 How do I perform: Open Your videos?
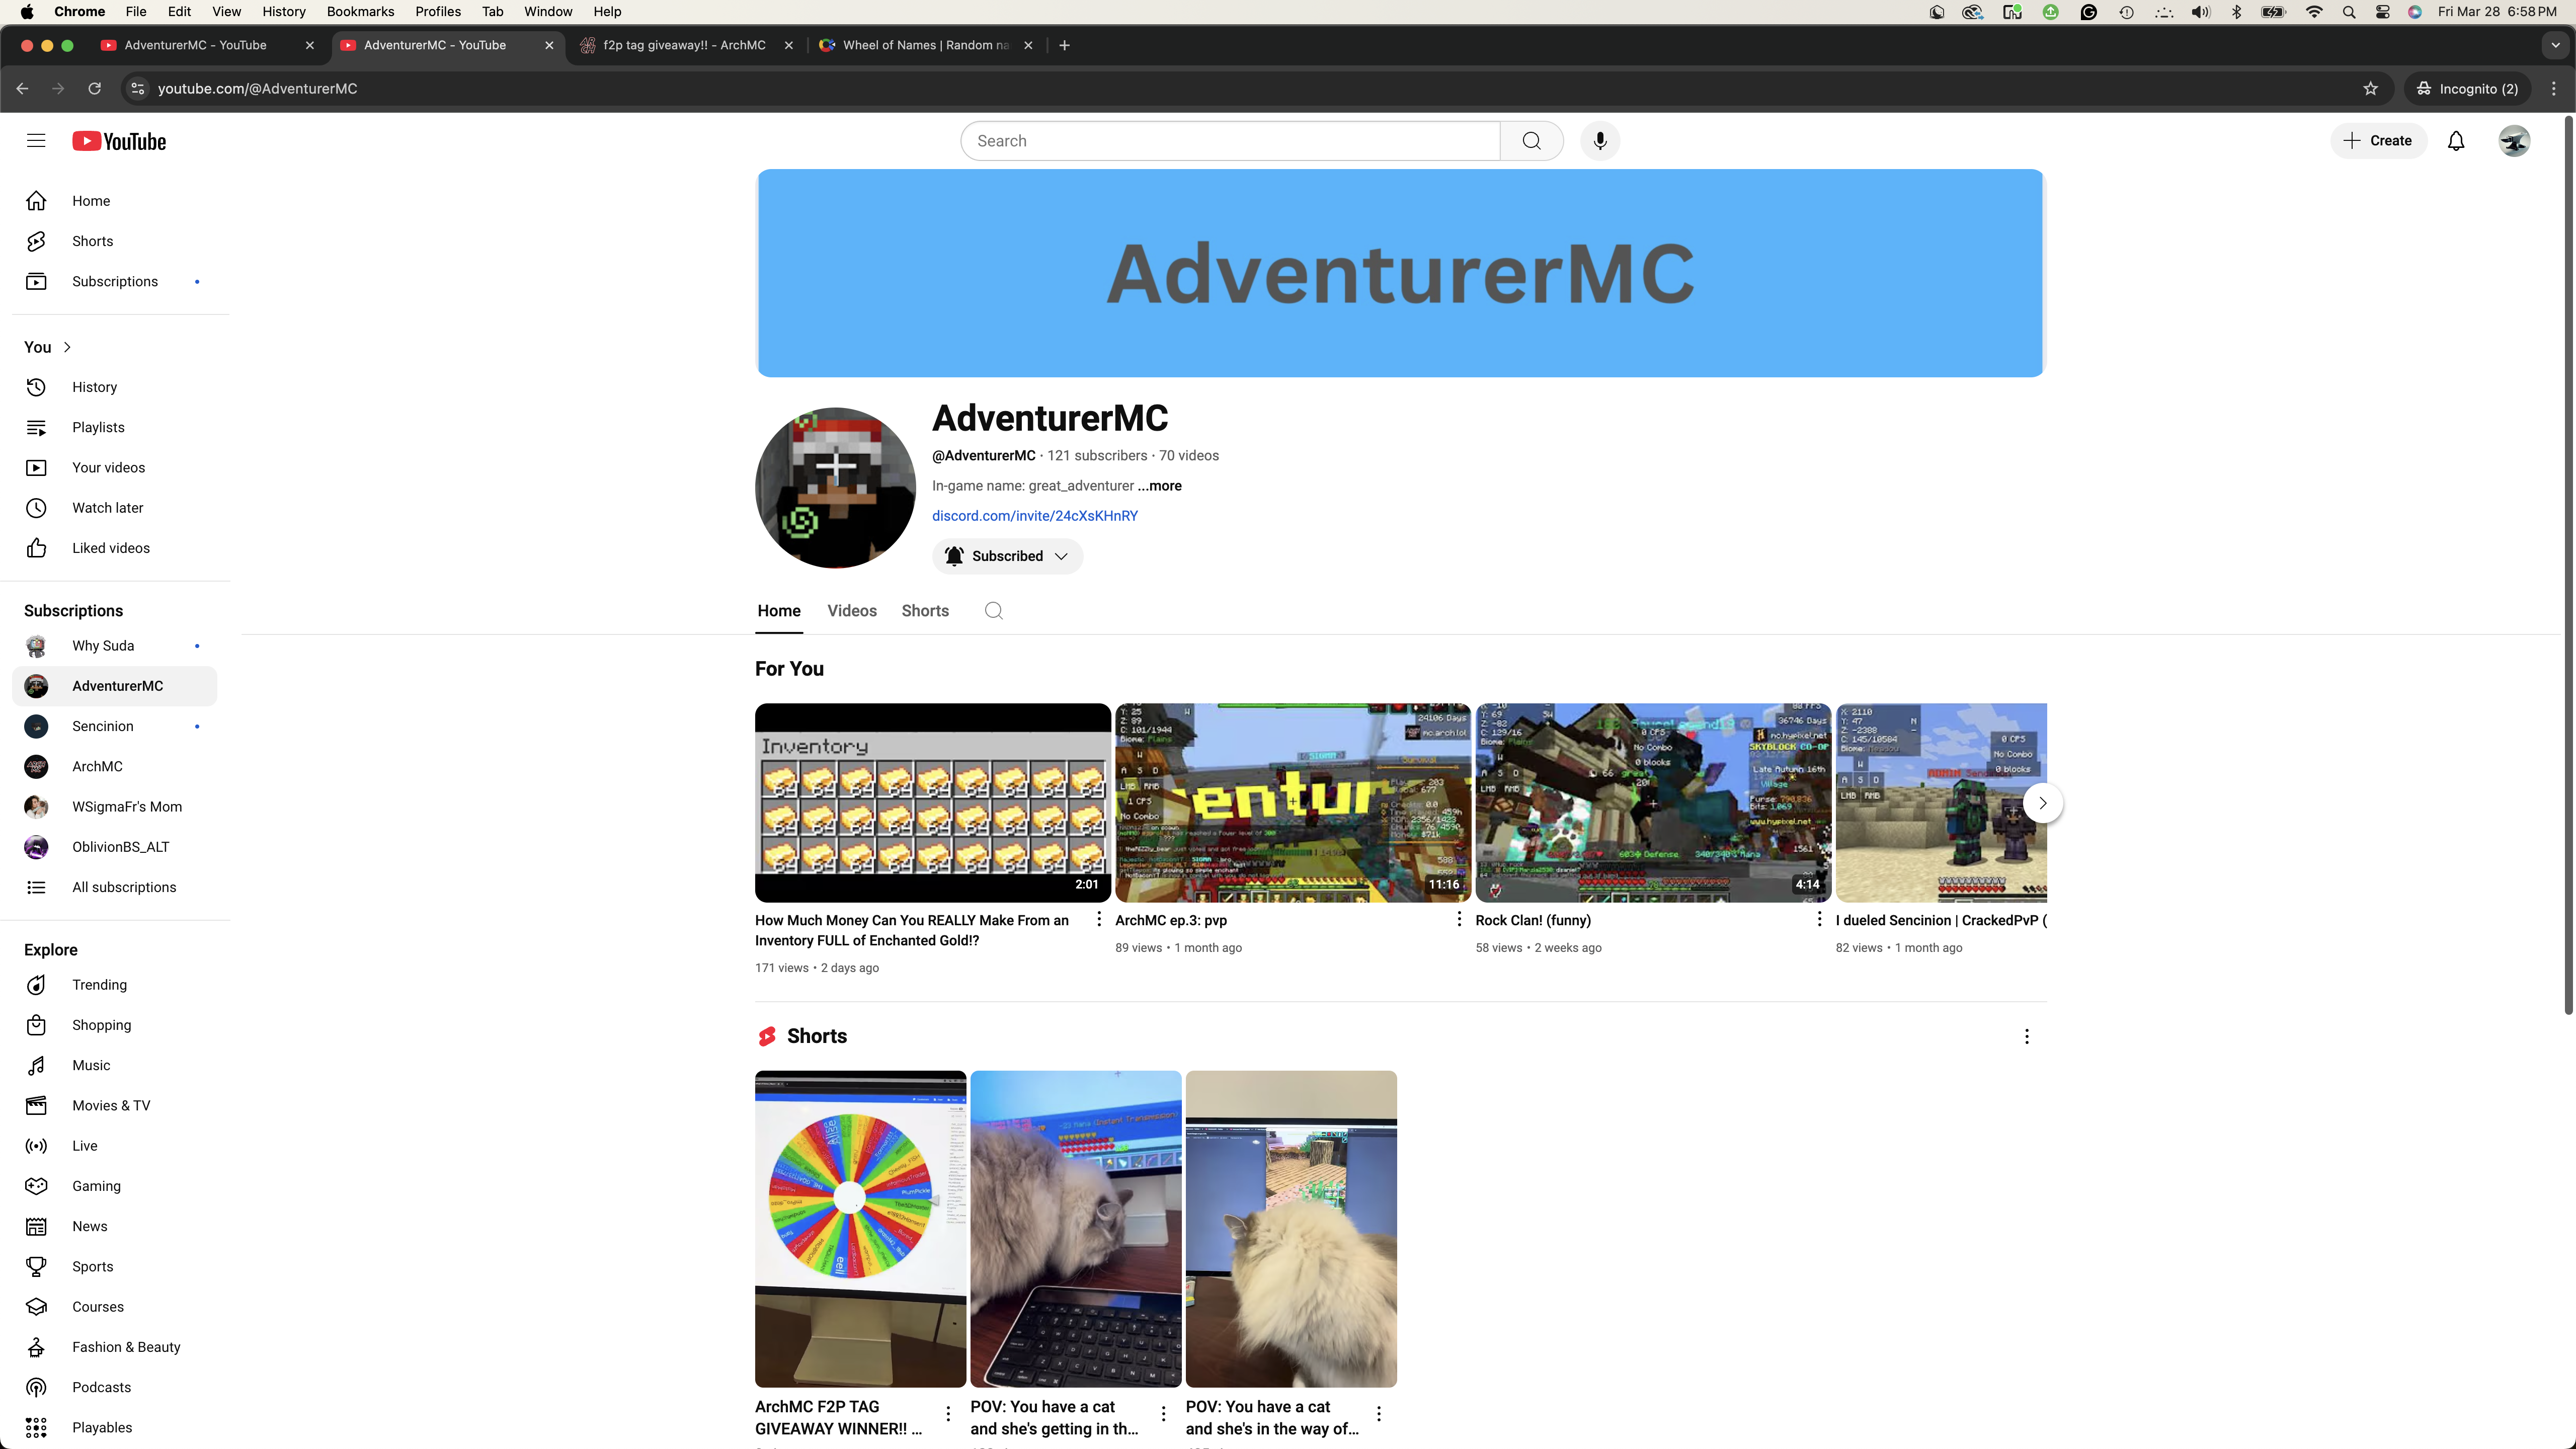coord(115,467)
